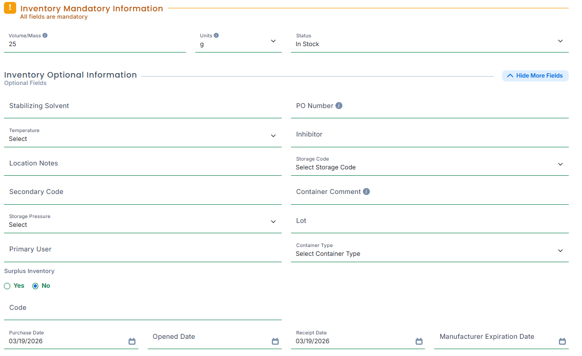582x356 pixels.
Task: Click the Location Notes field
Action: pyautogui.click(x=142, y=164)
